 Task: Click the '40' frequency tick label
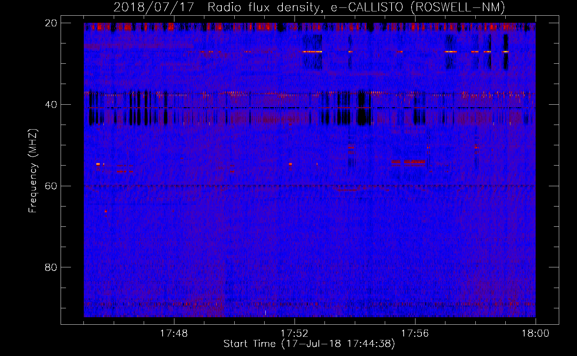tap(51, 105)
